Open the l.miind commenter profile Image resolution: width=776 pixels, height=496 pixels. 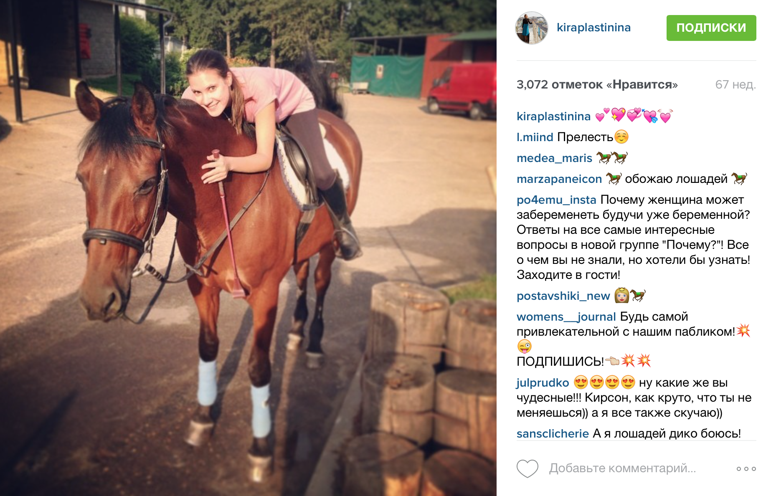click(535, 137)
